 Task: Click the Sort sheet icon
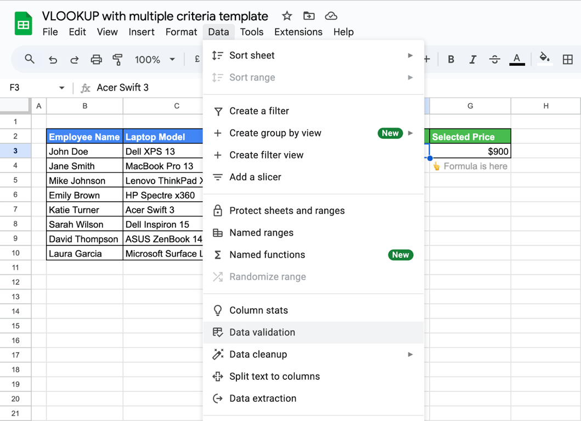tap(217, 55)
